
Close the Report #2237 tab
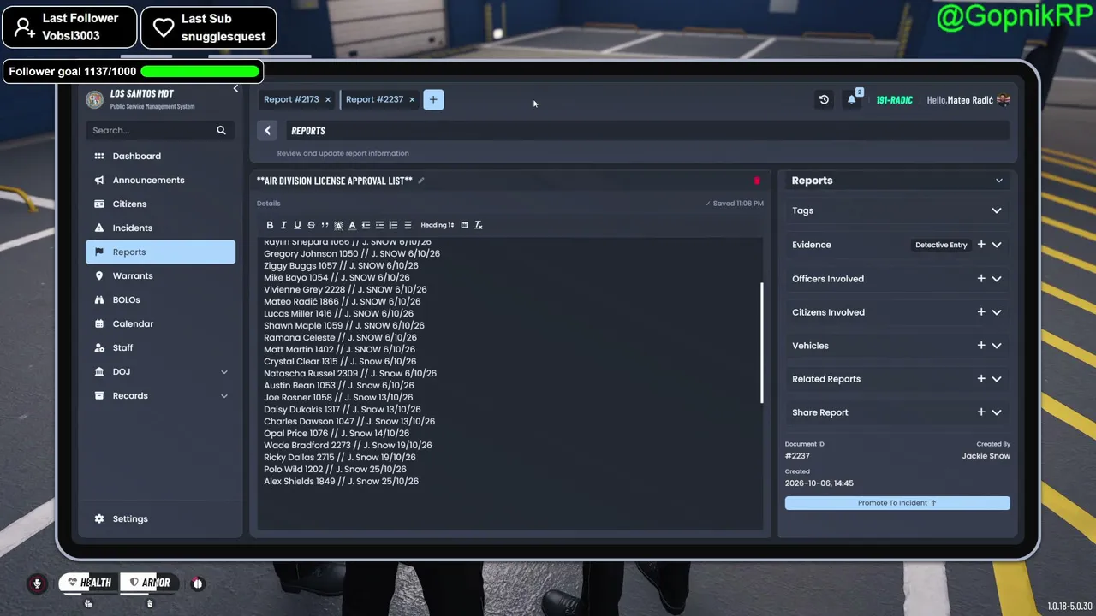point(412,100)
